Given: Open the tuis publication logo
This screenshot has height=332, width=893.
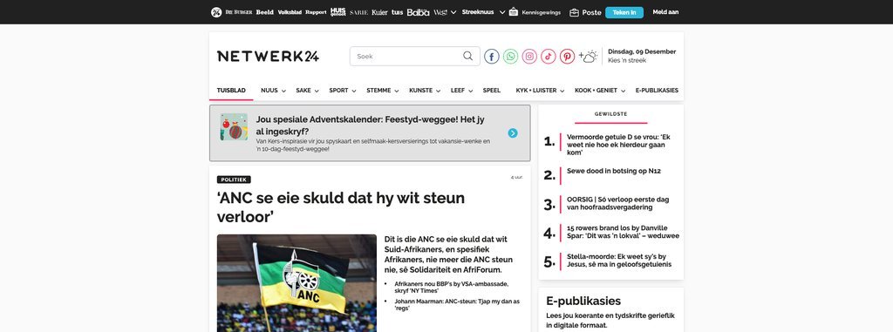Looking at the screenshot, I should tap(397, 12).
